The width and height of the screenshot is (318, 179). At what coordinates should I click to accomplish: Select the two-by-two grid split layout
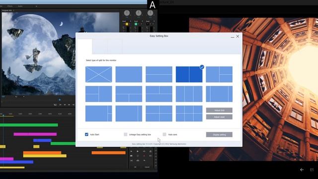point(159,113)
